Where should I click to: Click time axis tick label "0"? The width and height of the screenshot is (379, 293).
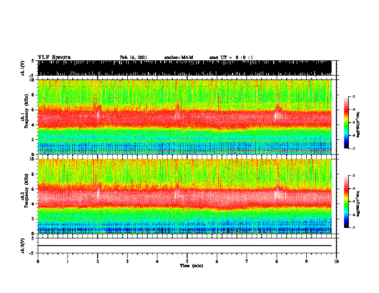pyautogui.click(x=38, y=261)
